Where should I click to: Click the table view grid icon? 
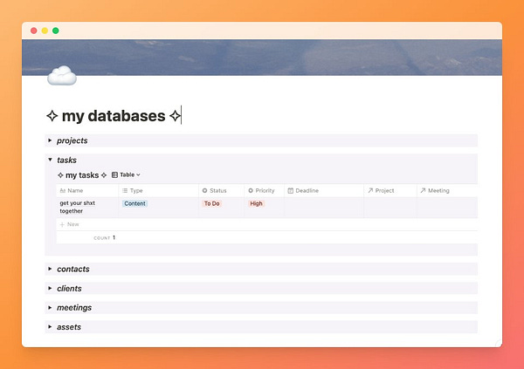point(114,174)
